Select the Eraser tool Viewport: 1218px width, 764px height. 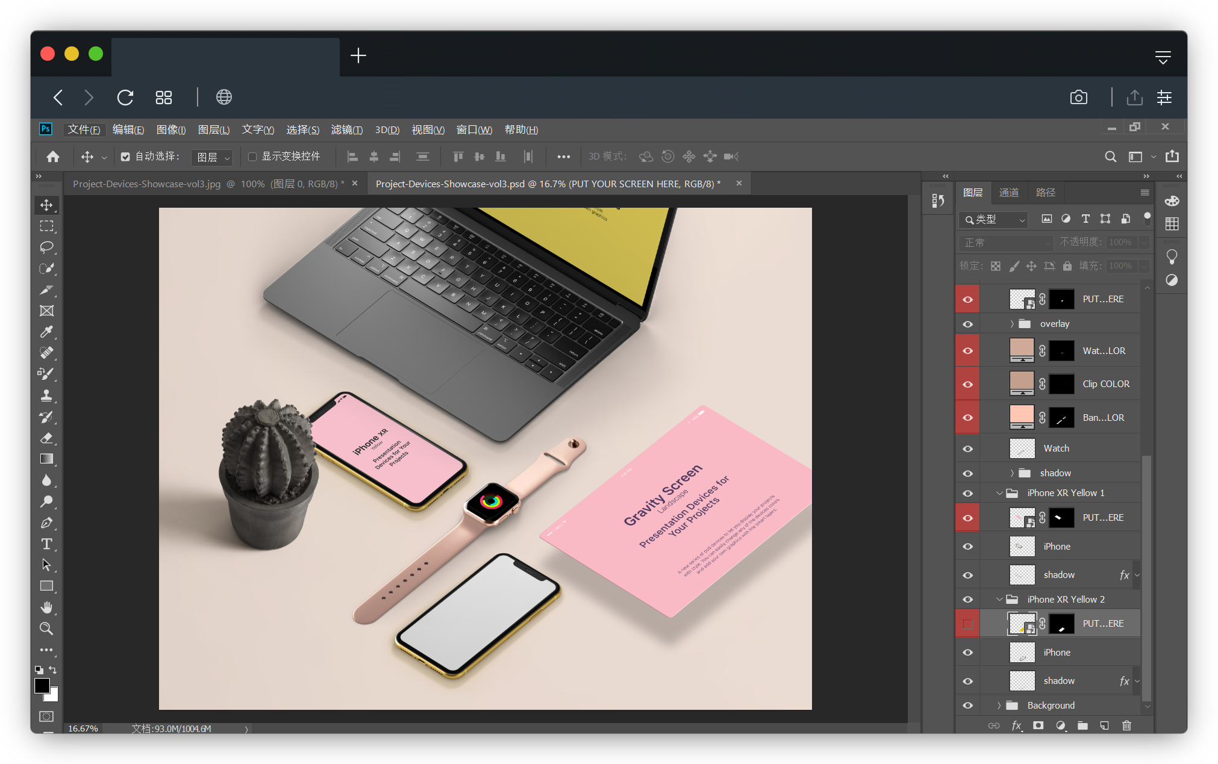(46, 438)
